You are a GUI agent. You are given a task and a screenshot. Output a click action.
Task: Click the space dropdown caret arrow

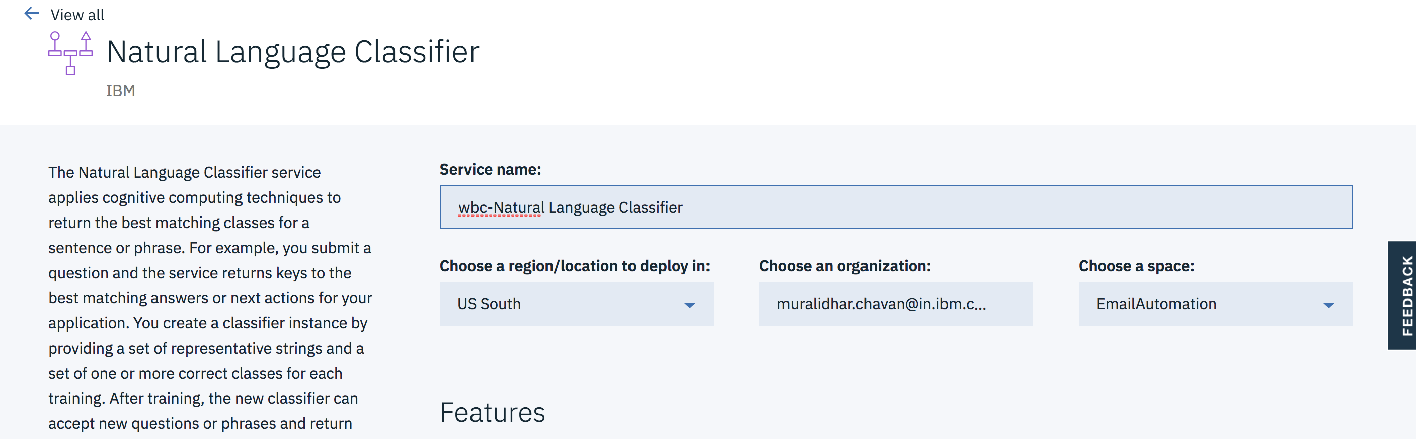1328,306
